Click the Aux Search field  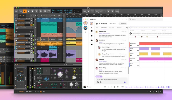coord(146,19)
